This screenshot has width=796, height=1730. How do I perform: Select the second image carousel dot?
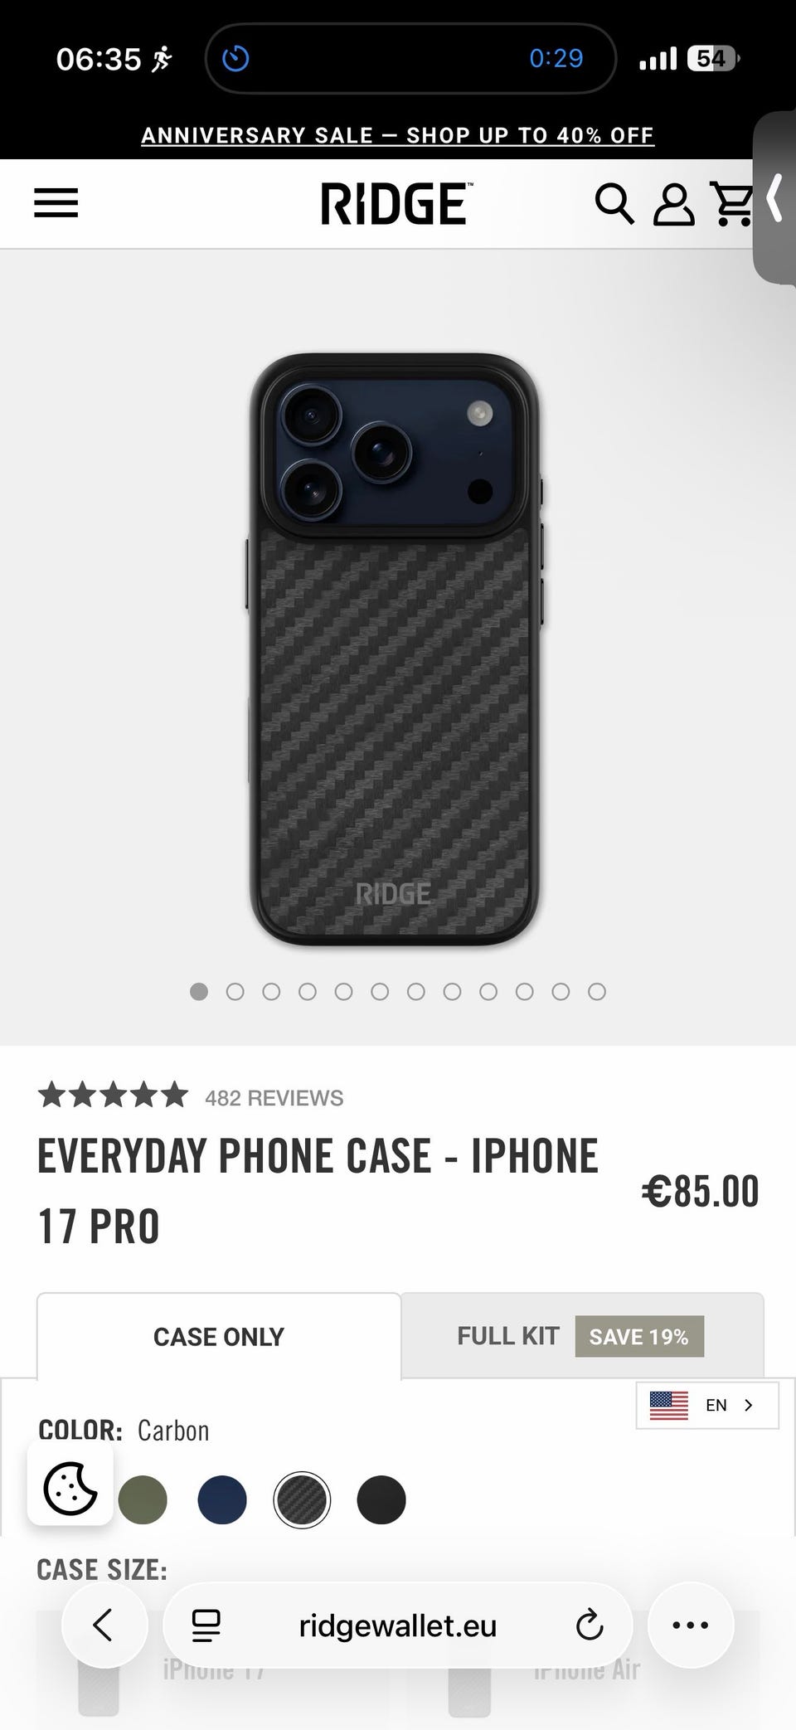pos(235,992)
